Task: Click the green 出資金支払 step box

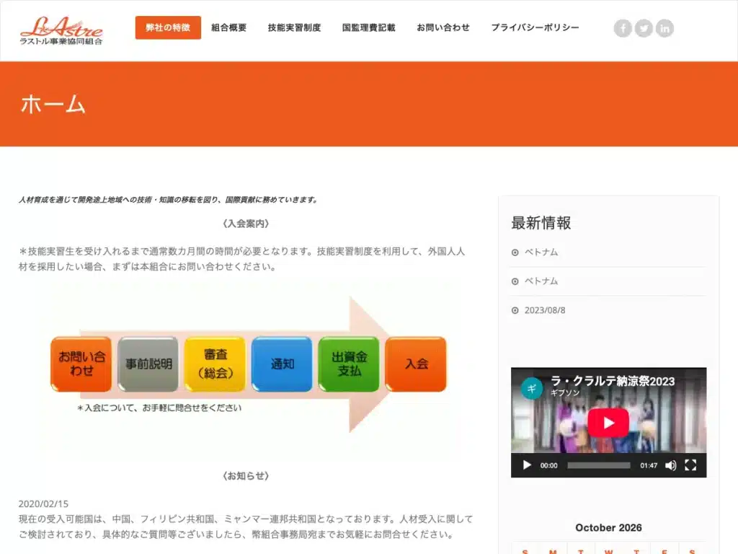Action: coord(349,364)
